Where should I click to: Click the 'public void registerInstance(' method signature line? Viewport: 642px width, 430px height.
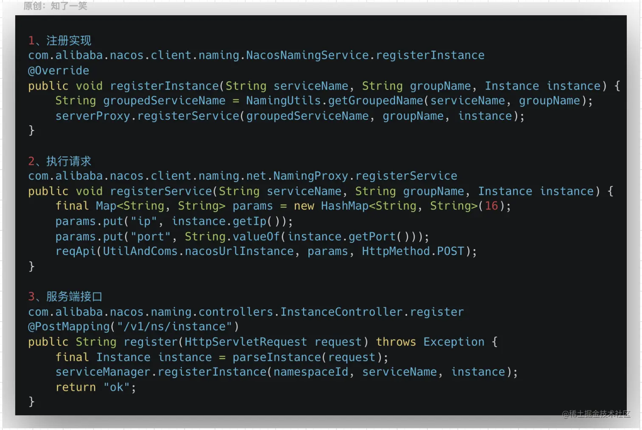point(324,86)
